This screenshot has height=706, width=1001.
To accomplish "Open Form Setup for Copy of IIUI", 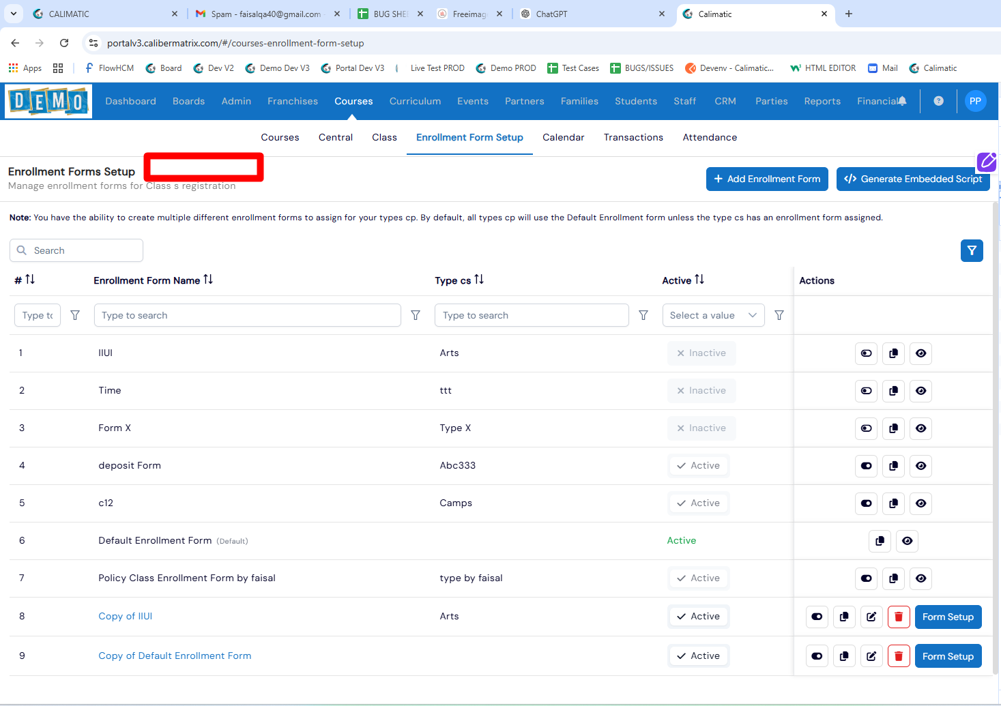I will pos(948,617).
